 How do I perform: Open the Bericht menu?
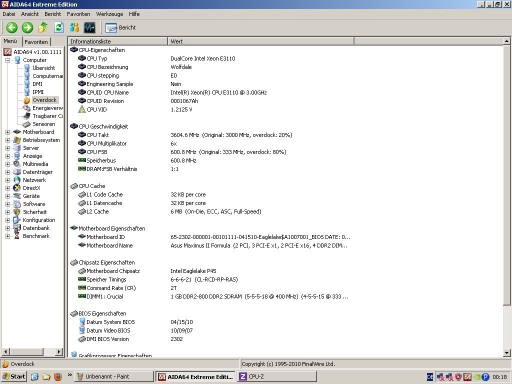pos(53,14)
